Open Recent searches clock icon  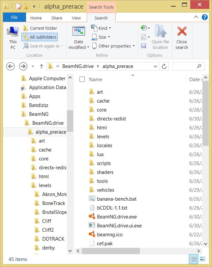point(145,28)
